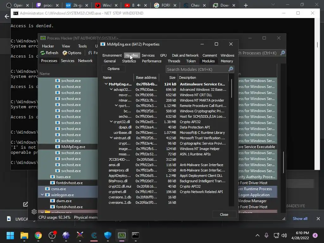
Task: Sort modules by Description column
Action: [x=203, y=78]
